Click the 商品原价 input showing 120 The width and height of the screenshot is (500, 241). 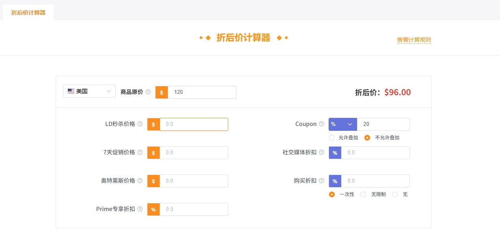tap(202, 92)
